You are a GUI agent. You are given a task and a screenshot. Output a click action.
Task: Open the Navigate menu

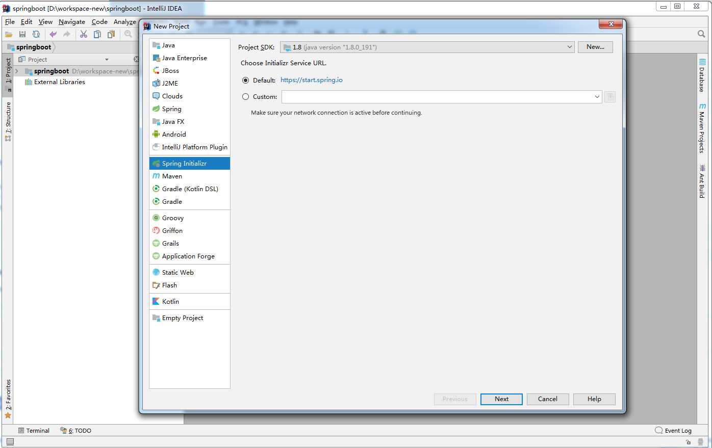(x=72, y=22)
